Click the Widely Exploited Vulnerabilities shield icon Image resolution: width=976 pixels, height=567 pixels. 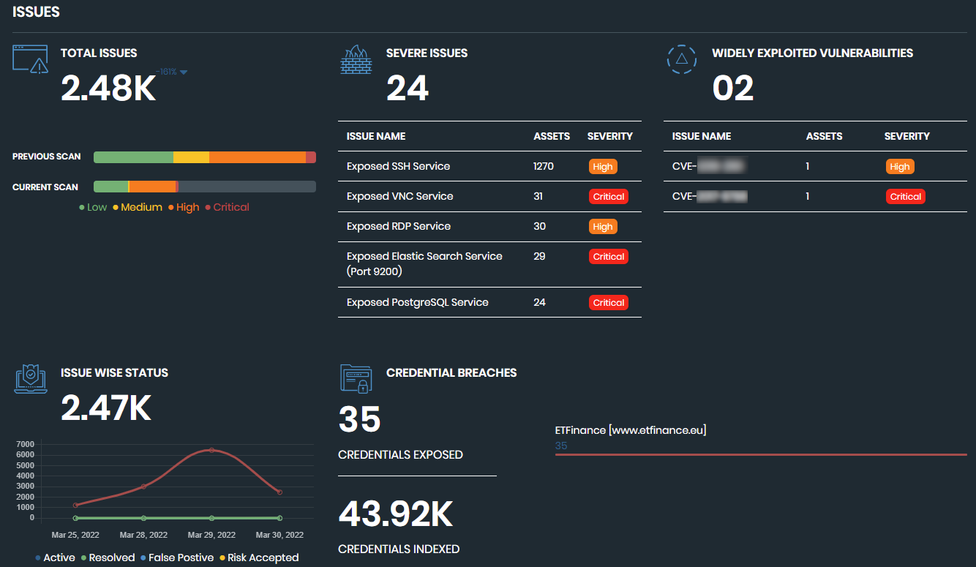[x=682, y=60]
